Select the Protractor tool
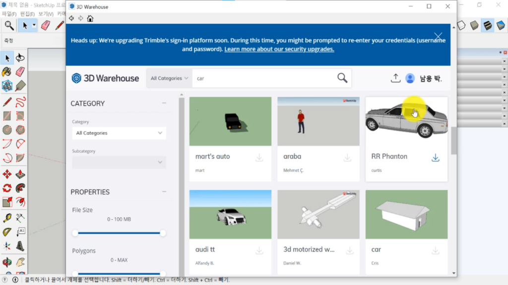508x285 pixels. tap(7, 232)
